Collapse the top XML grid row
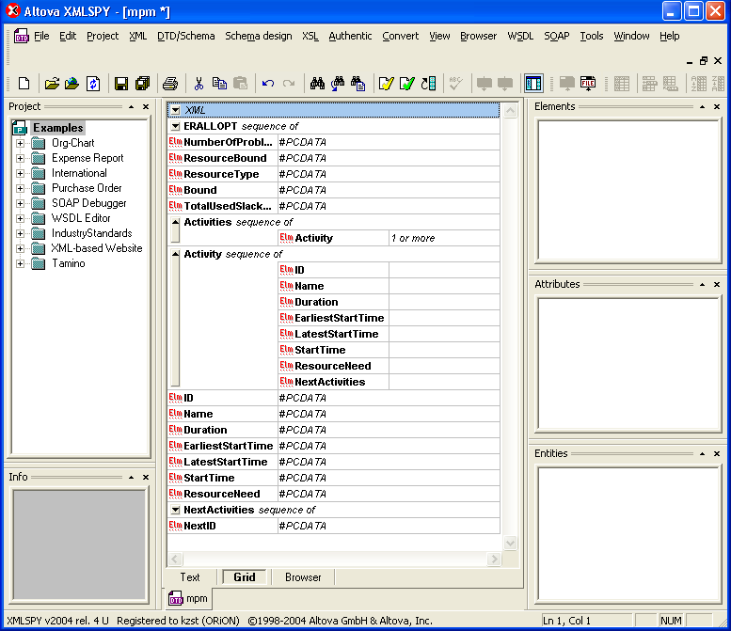 click(175, 110)
